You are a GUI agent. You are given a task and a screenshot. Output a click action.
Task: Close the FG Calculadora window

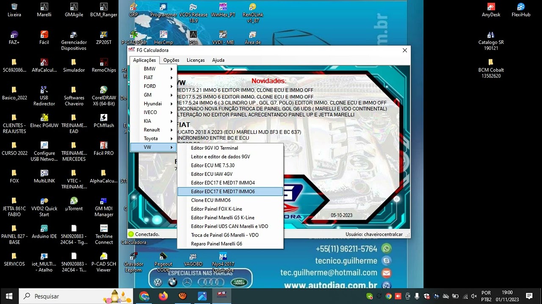pos(405,50)
